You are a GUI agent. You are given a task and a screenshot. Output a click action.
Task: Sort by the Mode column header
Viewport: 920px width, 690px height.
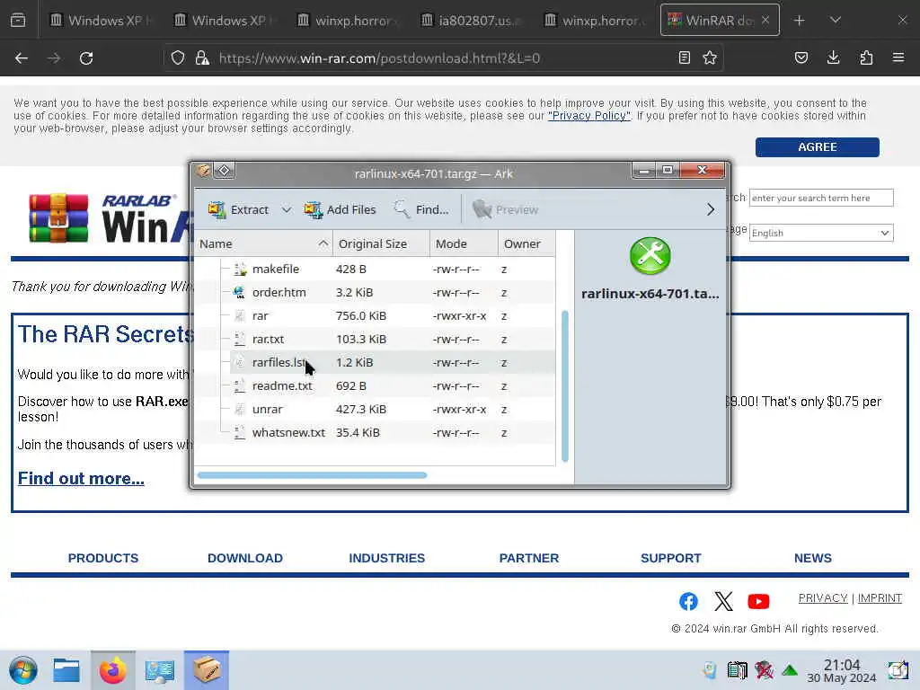pyautogui.click(x=464, y=243)
